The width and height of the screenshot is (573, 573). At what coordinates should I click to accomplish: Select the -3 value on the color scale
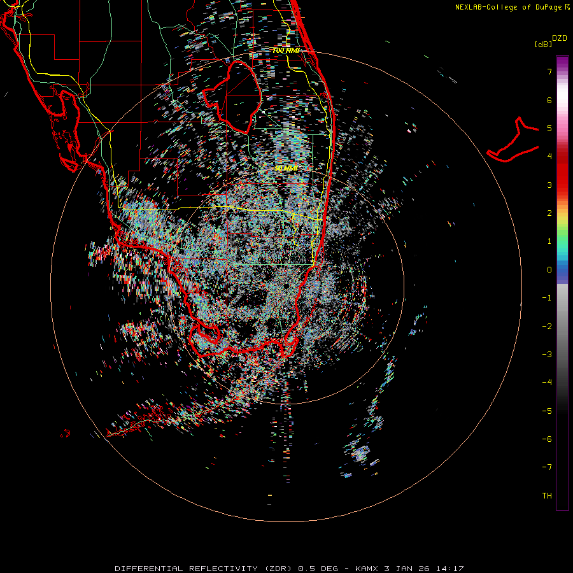[x=547, y=355]
